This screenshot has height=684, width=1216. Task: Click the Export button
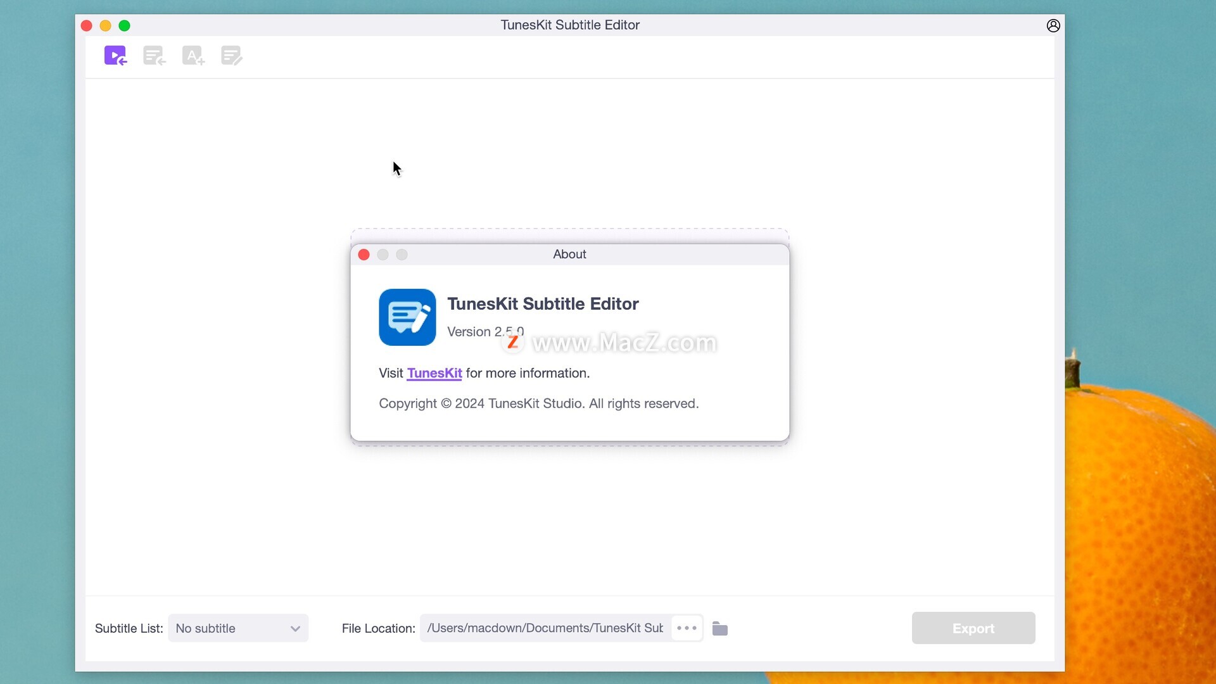click(973, 628)
